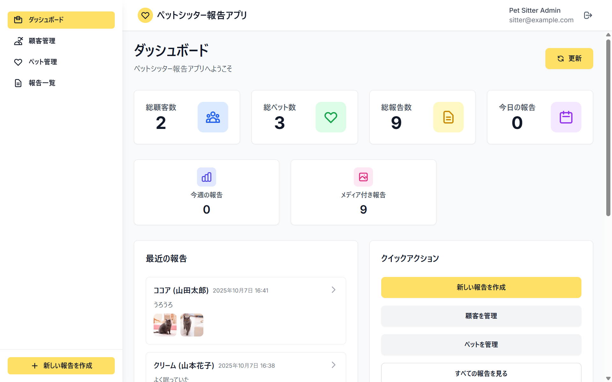Click the heart logo beside the app title
This screenshot has height=382, width=612.
[x=145, y=15]
